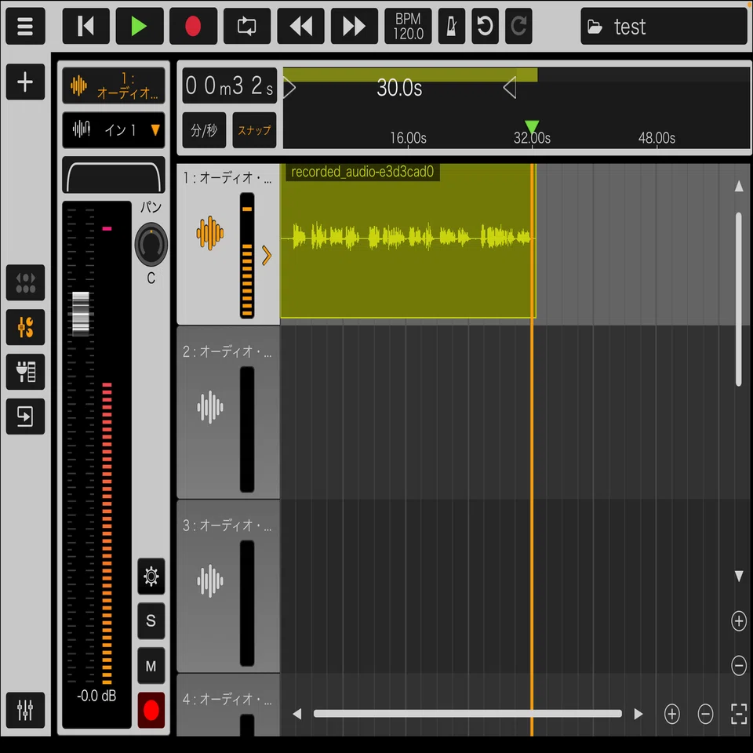Viewport: 753px width, 753px height.
Task: Click the 48.00s ruler position
Action: point(657,138)
